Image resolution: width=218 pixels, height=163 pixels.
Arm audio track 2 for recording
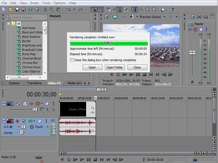point(17,121)
